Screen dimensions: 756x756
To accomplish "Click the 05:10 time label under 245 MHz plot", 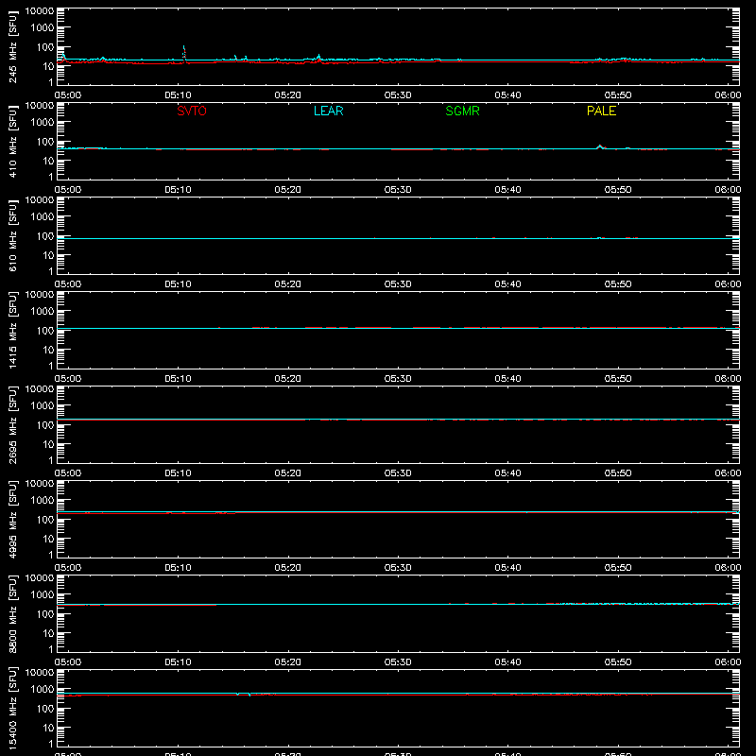I will 178,95.
